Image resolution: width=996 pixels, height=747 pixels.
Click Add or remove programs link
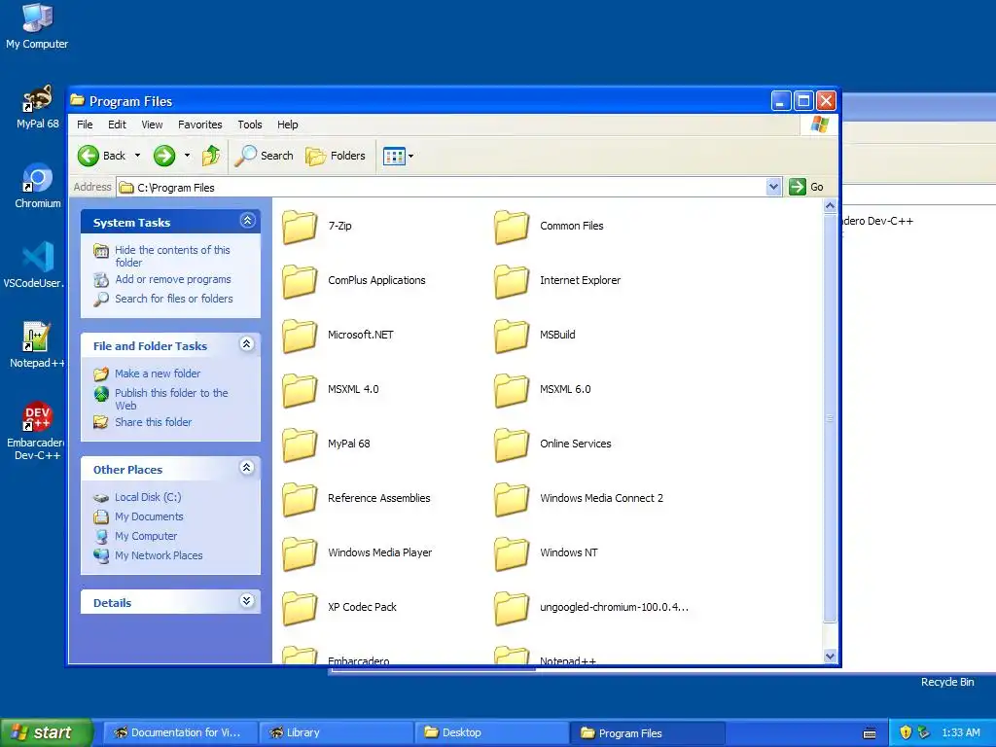coord(173,279)
